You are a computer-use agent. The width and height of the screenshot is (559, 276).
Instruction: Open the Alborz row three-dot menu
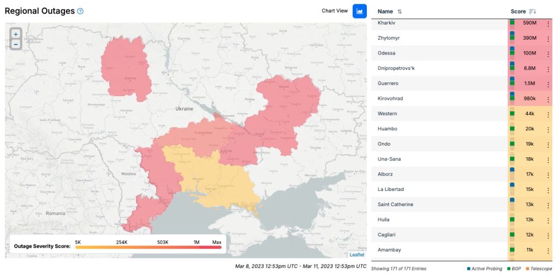pos(548,175)
